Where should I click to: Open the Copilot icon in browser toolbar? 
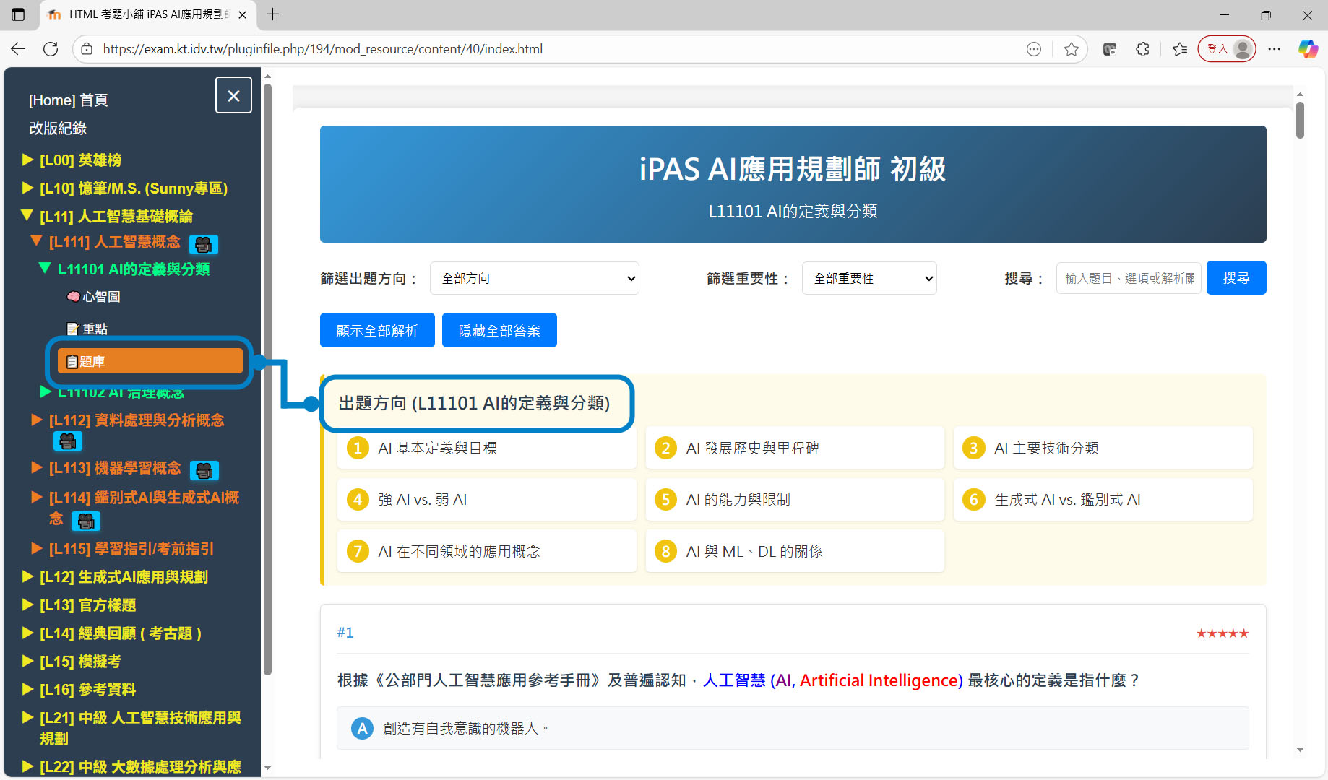point(1308,49)
